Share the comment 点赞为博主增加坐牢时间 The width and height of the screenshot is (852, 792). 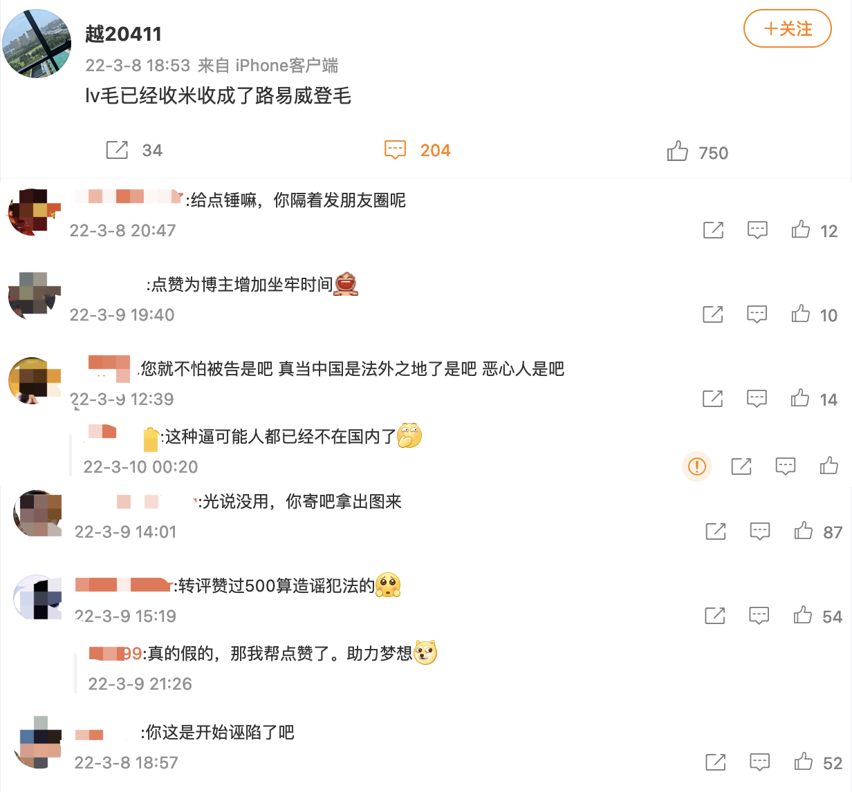pyautogui.click(x=713, y=314)
